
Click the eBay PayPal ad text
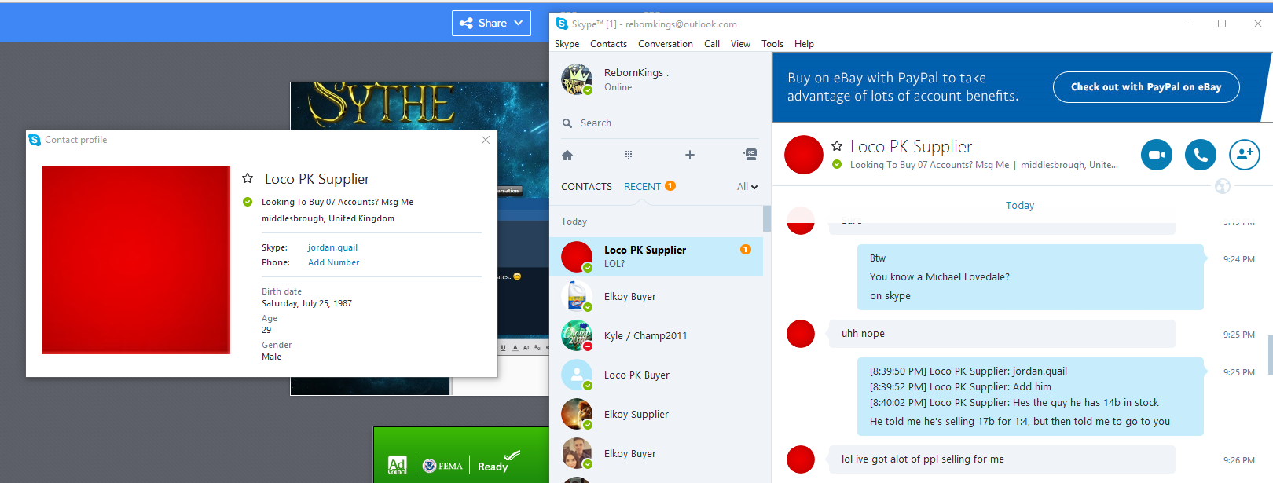click(x=903, y=87)
